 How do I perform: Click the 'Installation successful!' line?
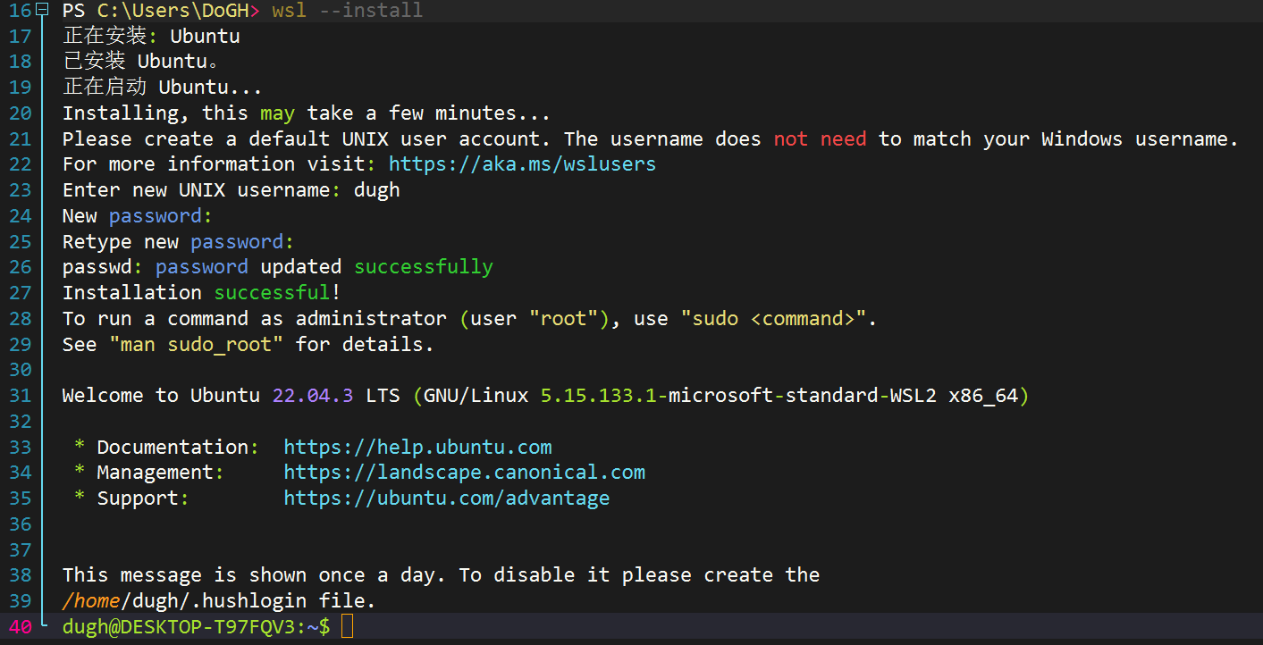coord(201,293)
